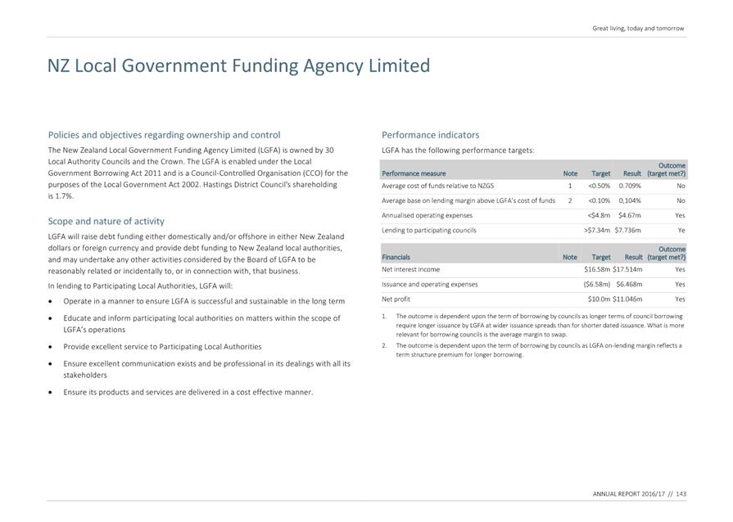
Task: Click the '>$7.34m' target value
Action: 597,231
